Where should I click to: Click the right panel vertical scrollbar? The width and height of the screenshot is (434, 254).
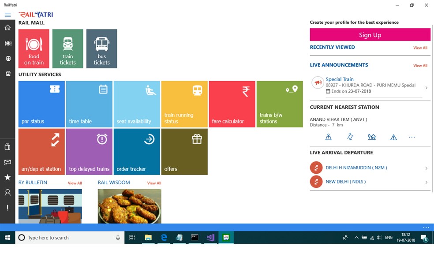coord(432,108)
